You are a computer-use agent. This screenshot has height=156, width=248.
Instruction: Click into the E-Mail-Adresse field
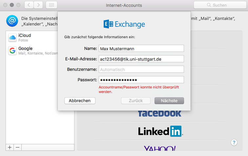point(141,59)
